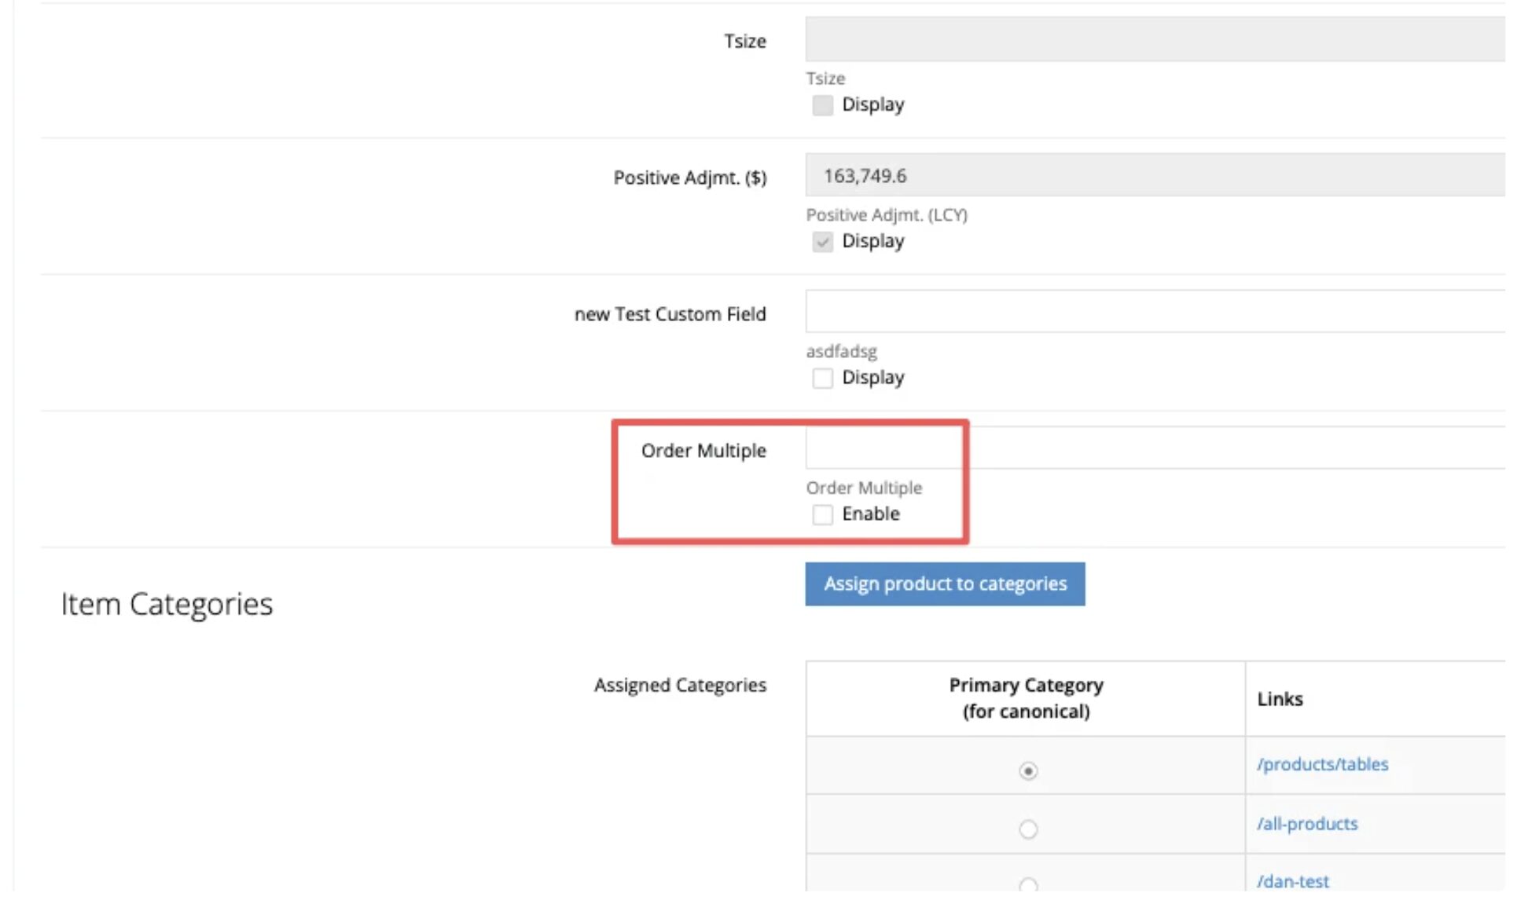Uncheck Display under Positive Adjmt. (LCY)

tap(822, 242)
